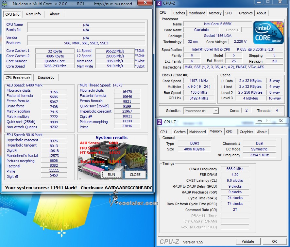Open the Ram Info tab in Nuclearus
Viewport: 290px width, 247px height.
click(33, 14)
